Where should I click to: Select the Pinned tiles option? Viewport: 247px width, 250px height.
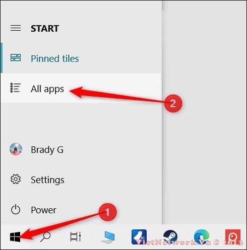pos(81,58)
